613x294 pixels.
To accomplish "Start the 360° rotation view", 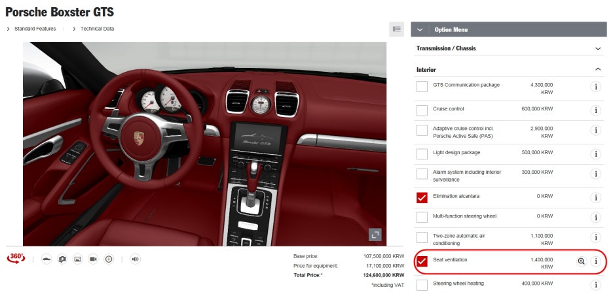I will point(16,258).
